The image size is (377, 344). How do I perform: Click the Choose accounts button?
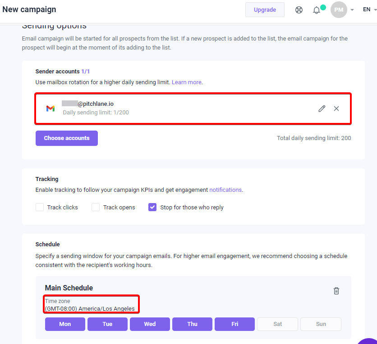(67, 138)
